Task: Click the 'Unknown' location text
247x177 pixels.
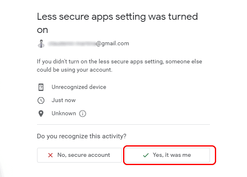Action: coord(63,113)
